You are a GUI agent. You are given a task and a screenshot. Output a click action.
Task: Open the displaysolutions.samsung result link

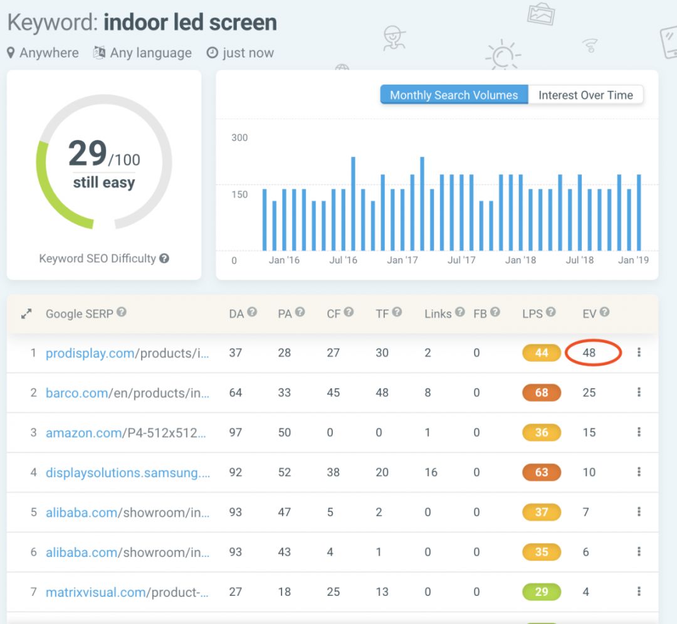[x=128, y=473]
